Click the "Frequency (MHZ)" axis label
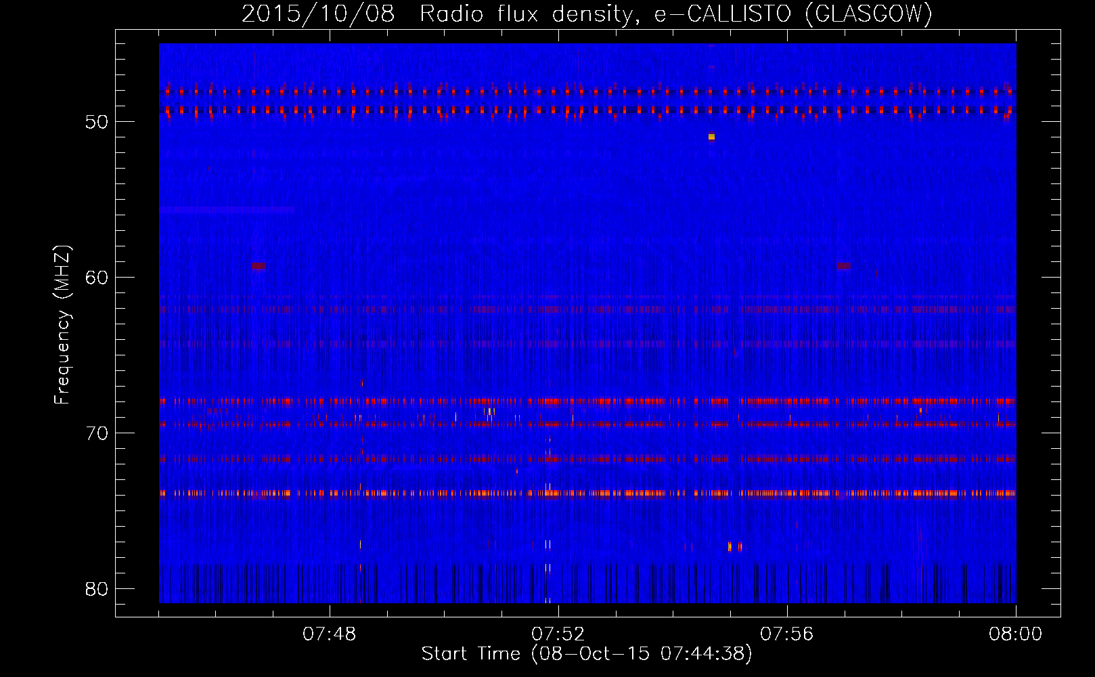 pos(62,325)
